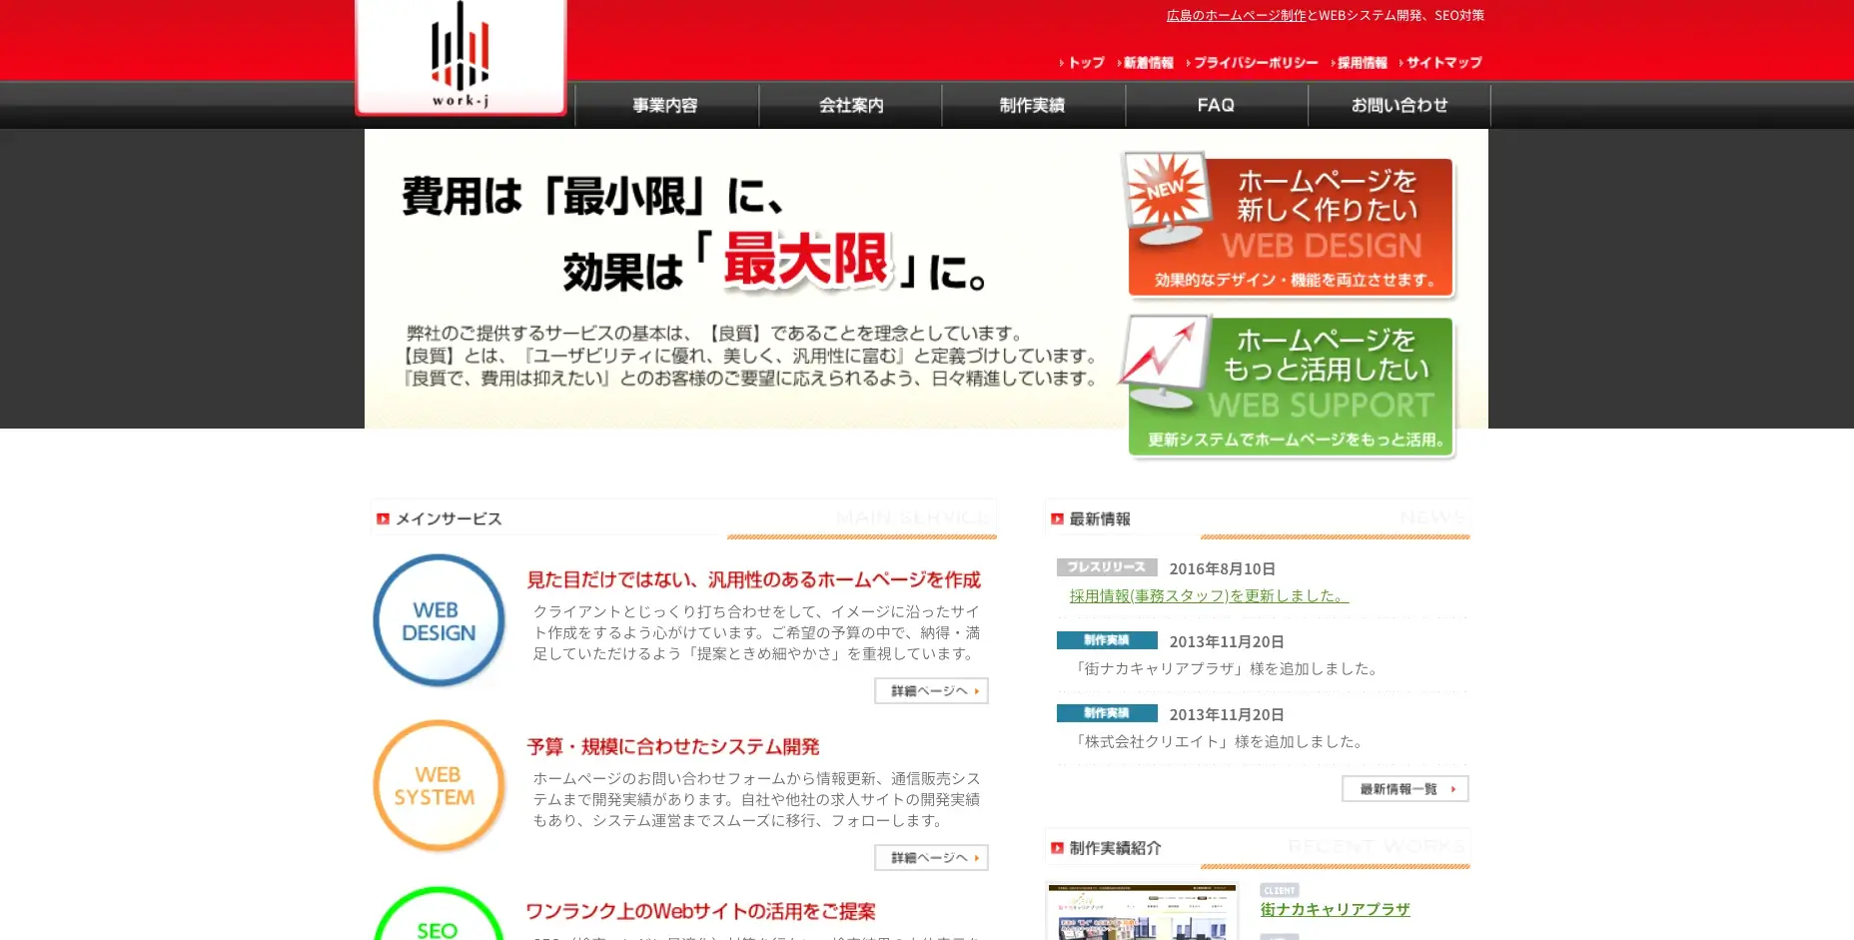1854x940 pixels.
Task: Click the red square icon beside 最新情報 heading
Action: 1057,518
